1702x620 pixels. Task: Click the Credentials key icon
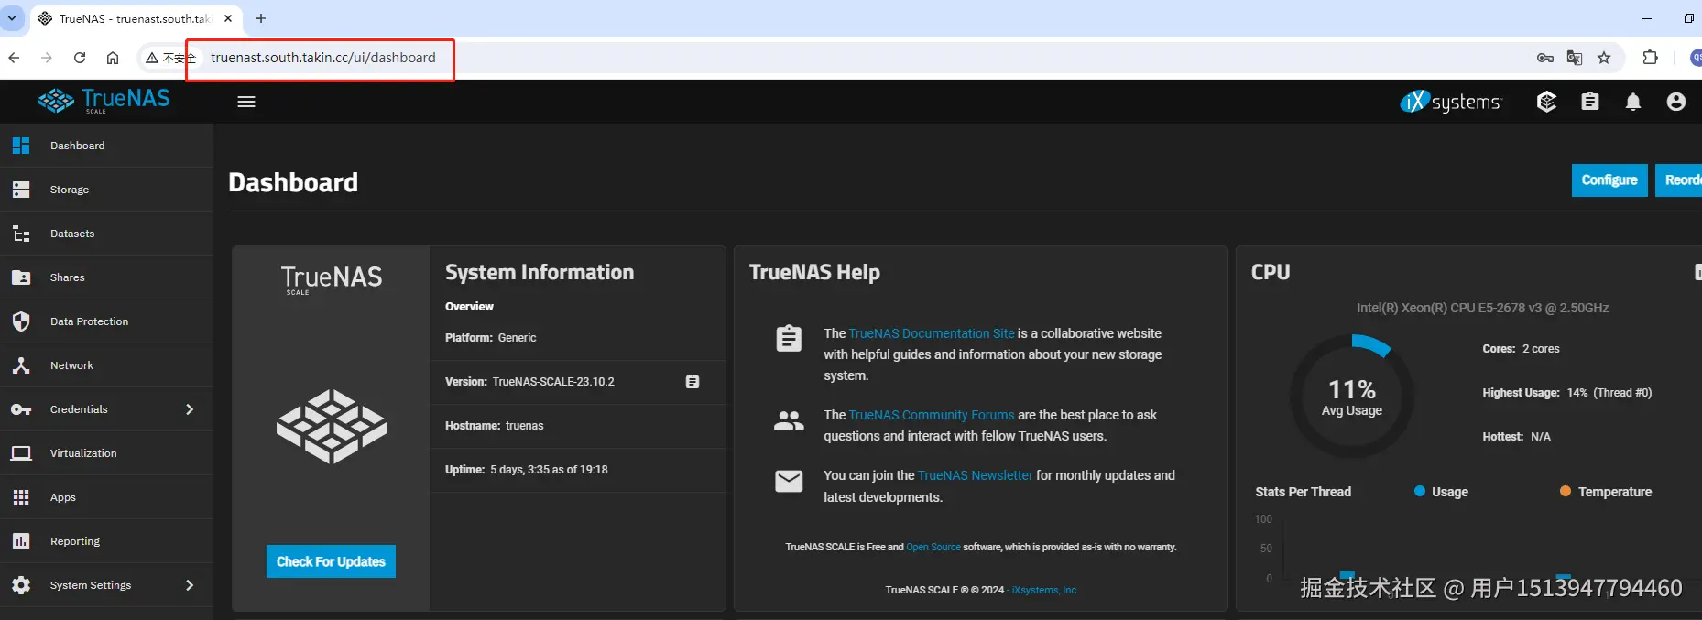point(21,409)
